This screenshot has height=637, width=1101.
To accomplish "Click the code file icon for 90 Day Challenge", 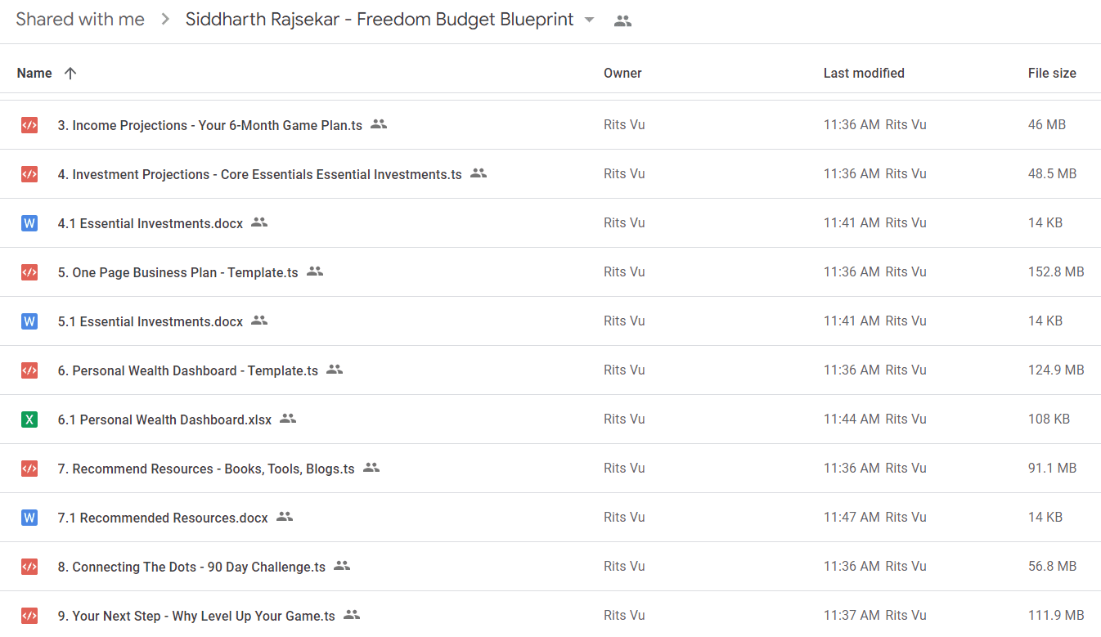I will pos(29,567).
